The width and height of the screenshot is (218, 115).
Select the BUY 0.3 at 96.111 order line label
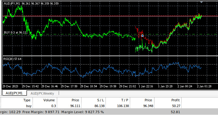tap(16, 33)
